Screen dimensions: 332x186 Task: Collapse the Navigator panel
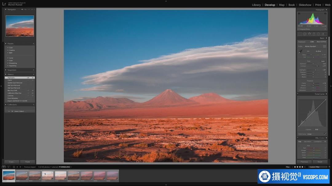6,9
